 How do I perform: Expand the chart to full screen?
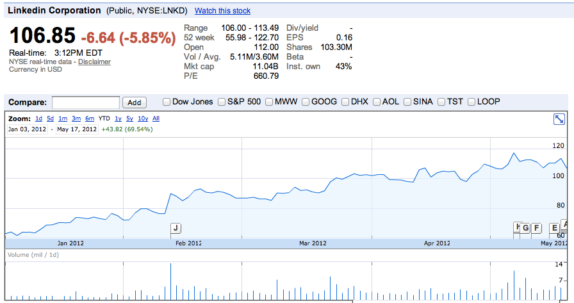(x=559, y=119)
